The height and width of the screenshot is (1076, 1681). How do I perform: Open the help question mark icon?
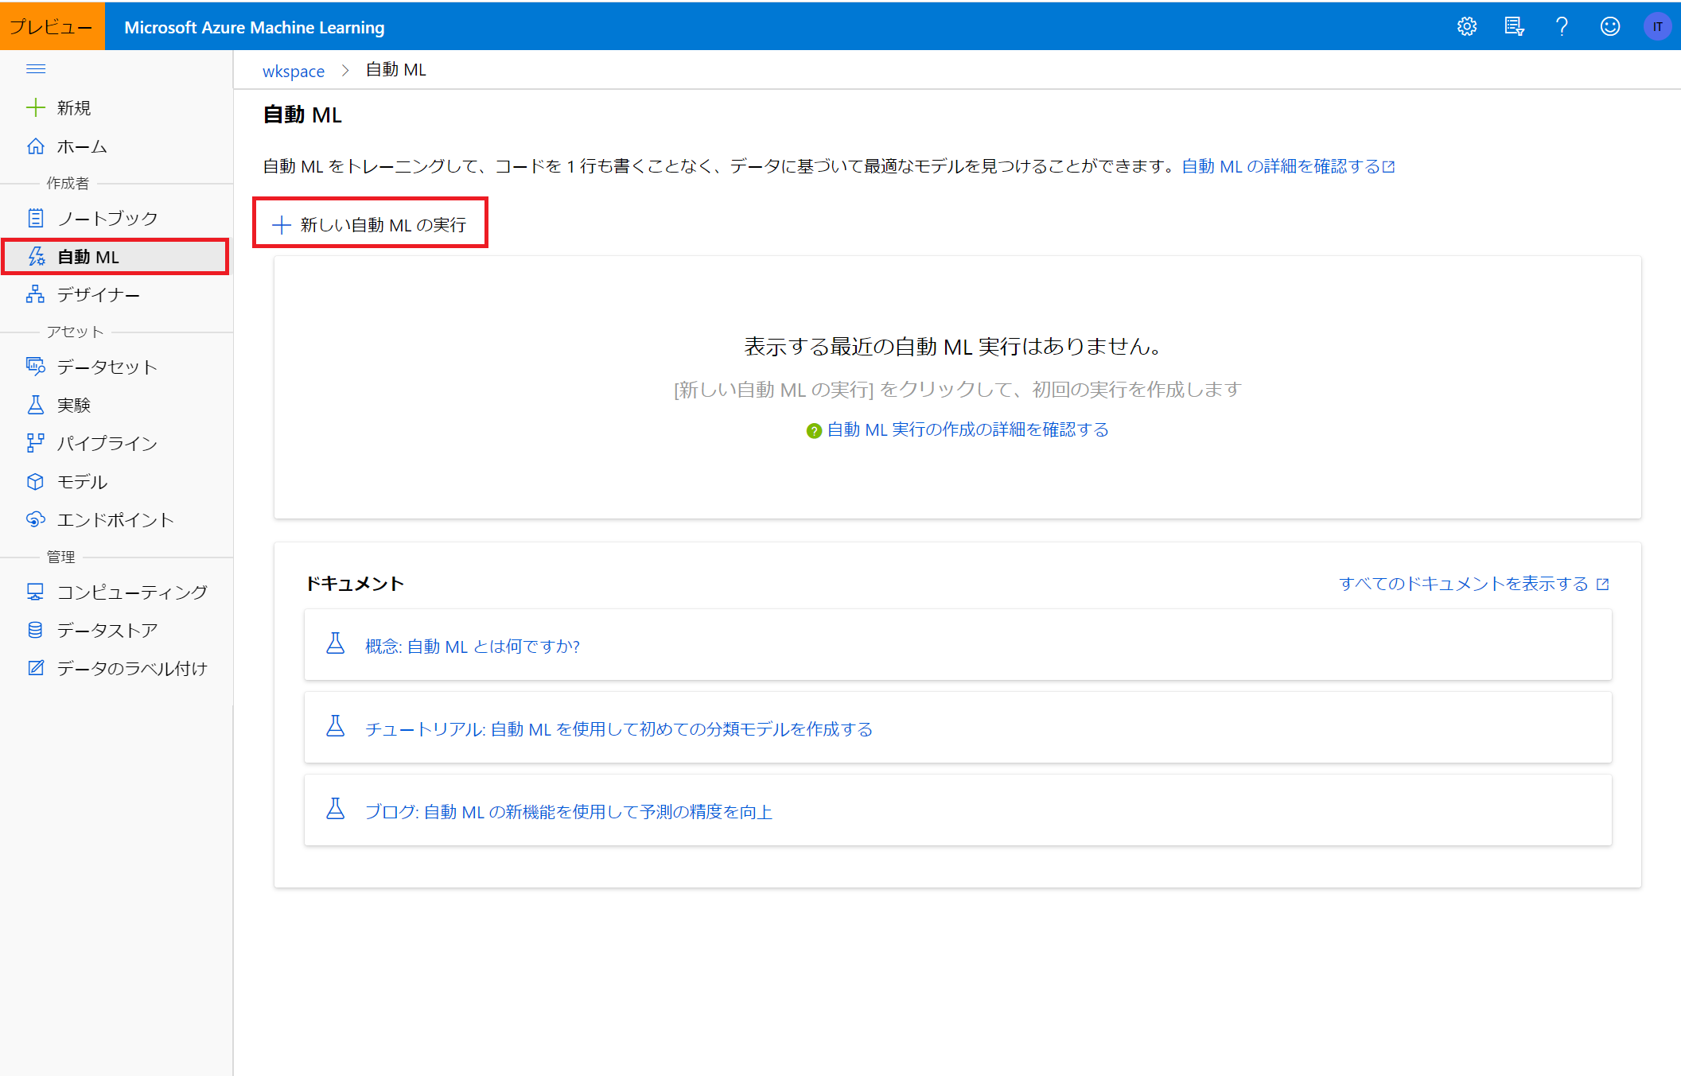coord(1562,27)
